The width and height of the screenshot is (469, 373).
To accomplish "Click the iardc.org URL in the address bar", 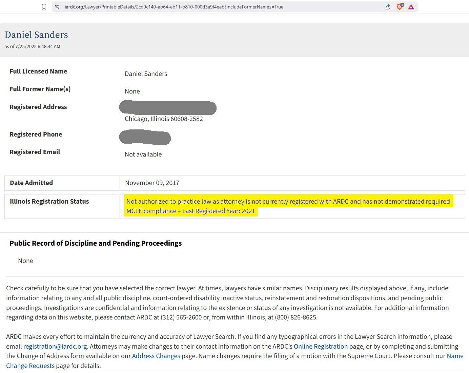I will click(x=174, y=7).
